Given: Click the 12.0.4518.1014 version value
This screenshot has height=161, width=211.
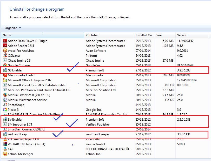Looking at the screenshot, I should 187,80.
